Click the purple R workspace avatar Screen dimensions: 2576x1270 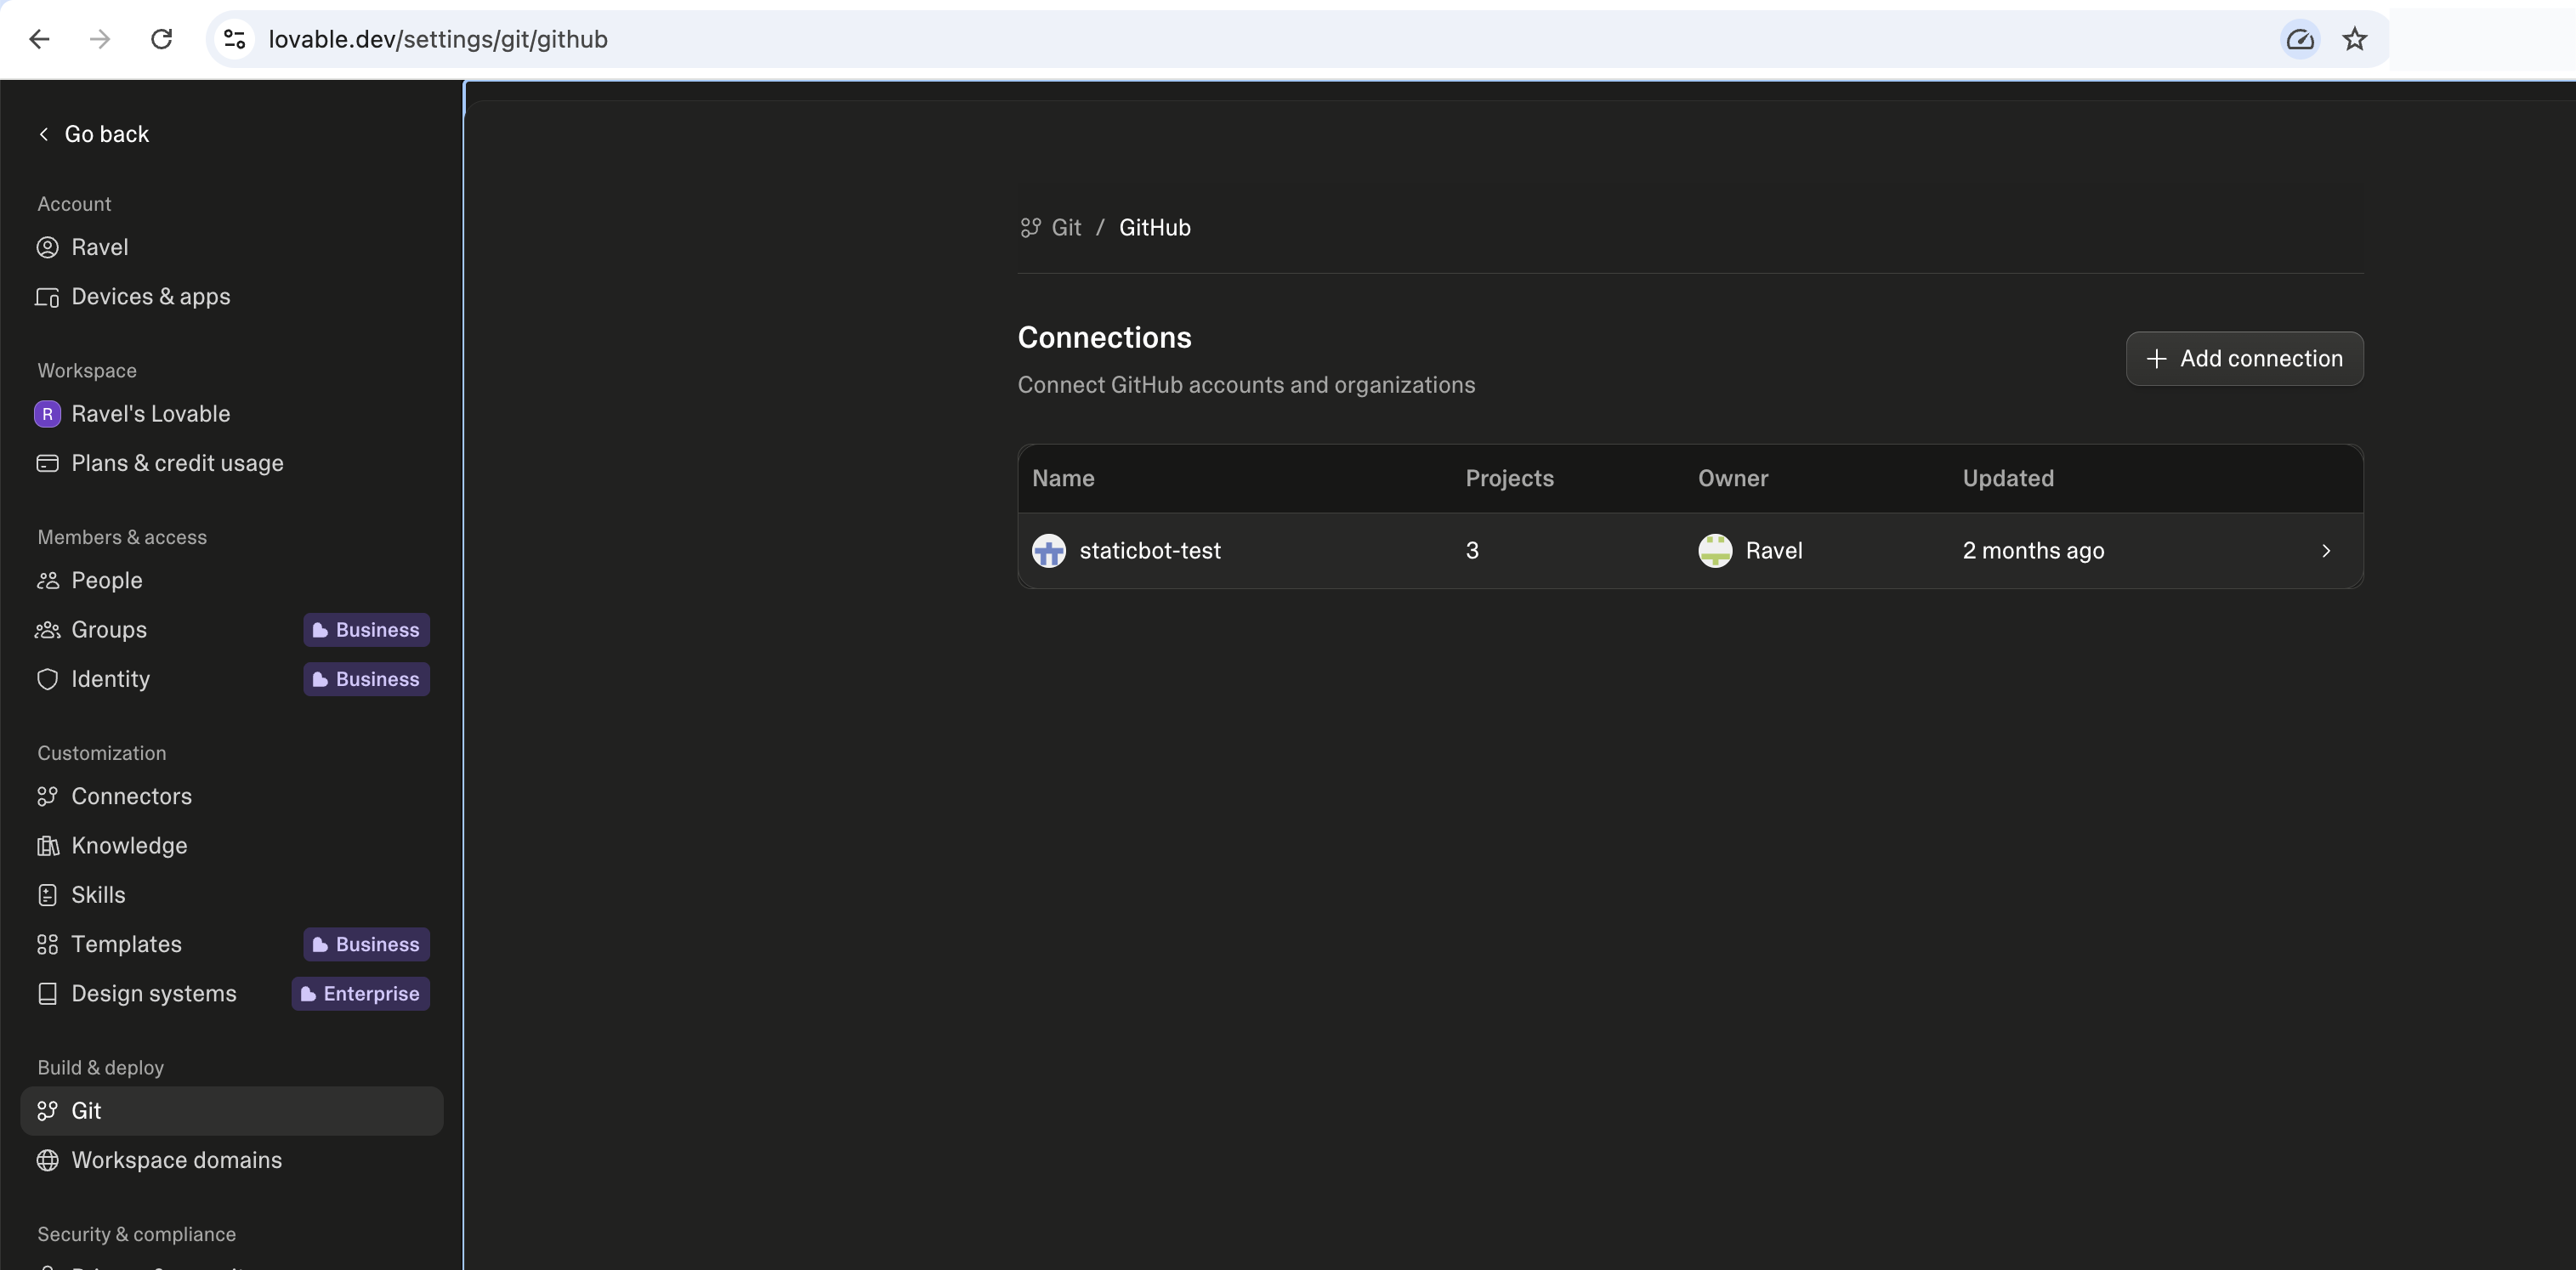(x=47, y=414)
